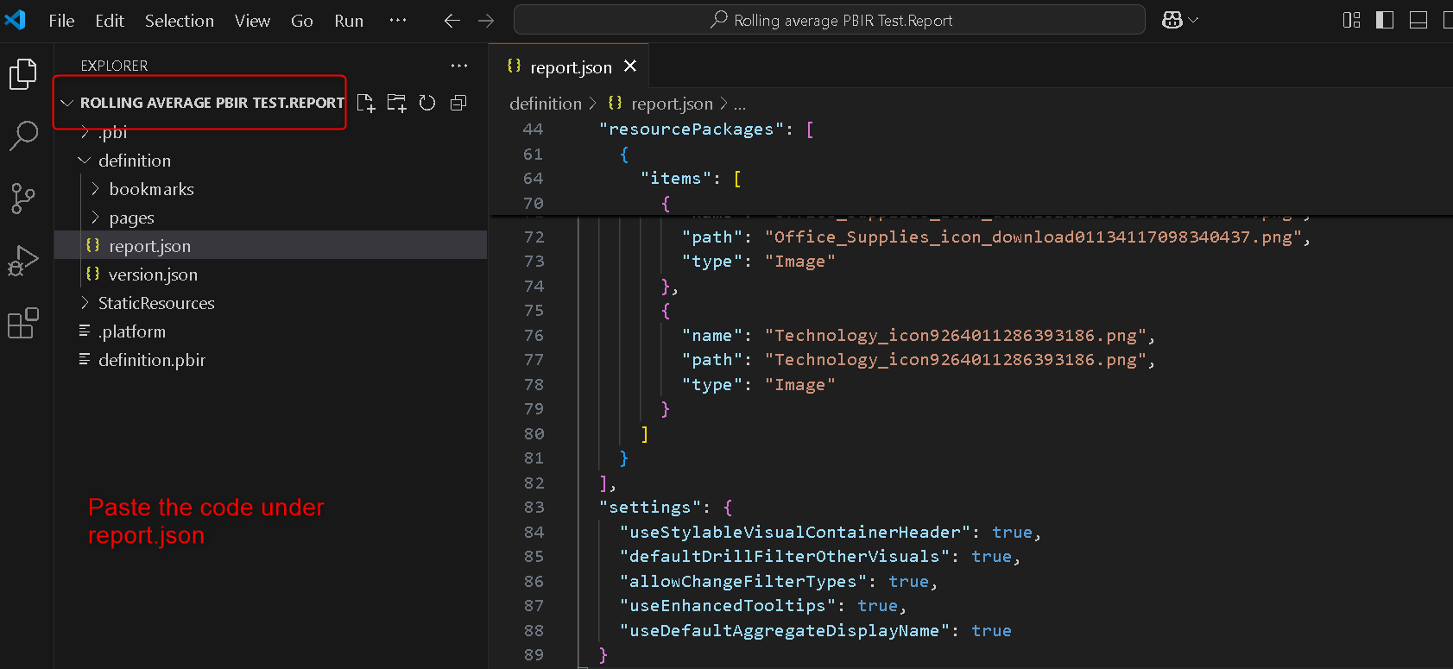The image size is (1453, 669).
Task: Open the File menu
Action: coord(61,21)
